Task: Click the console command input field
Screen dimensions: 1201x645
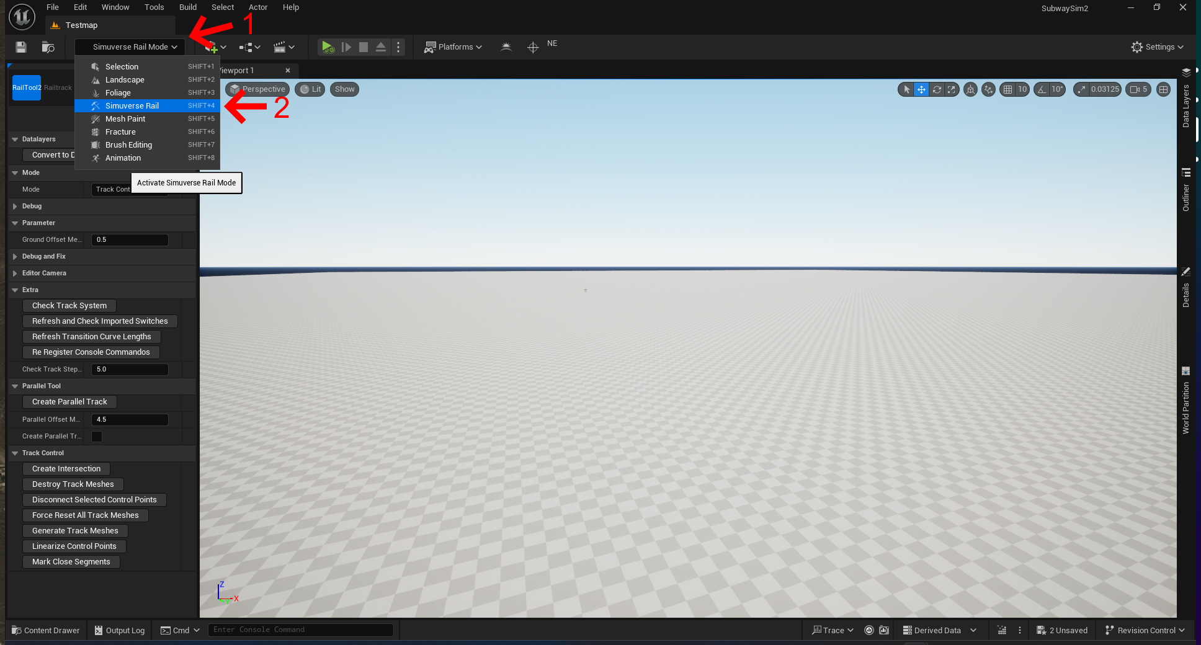Action: pyautogui.click(x=300, y=630)
